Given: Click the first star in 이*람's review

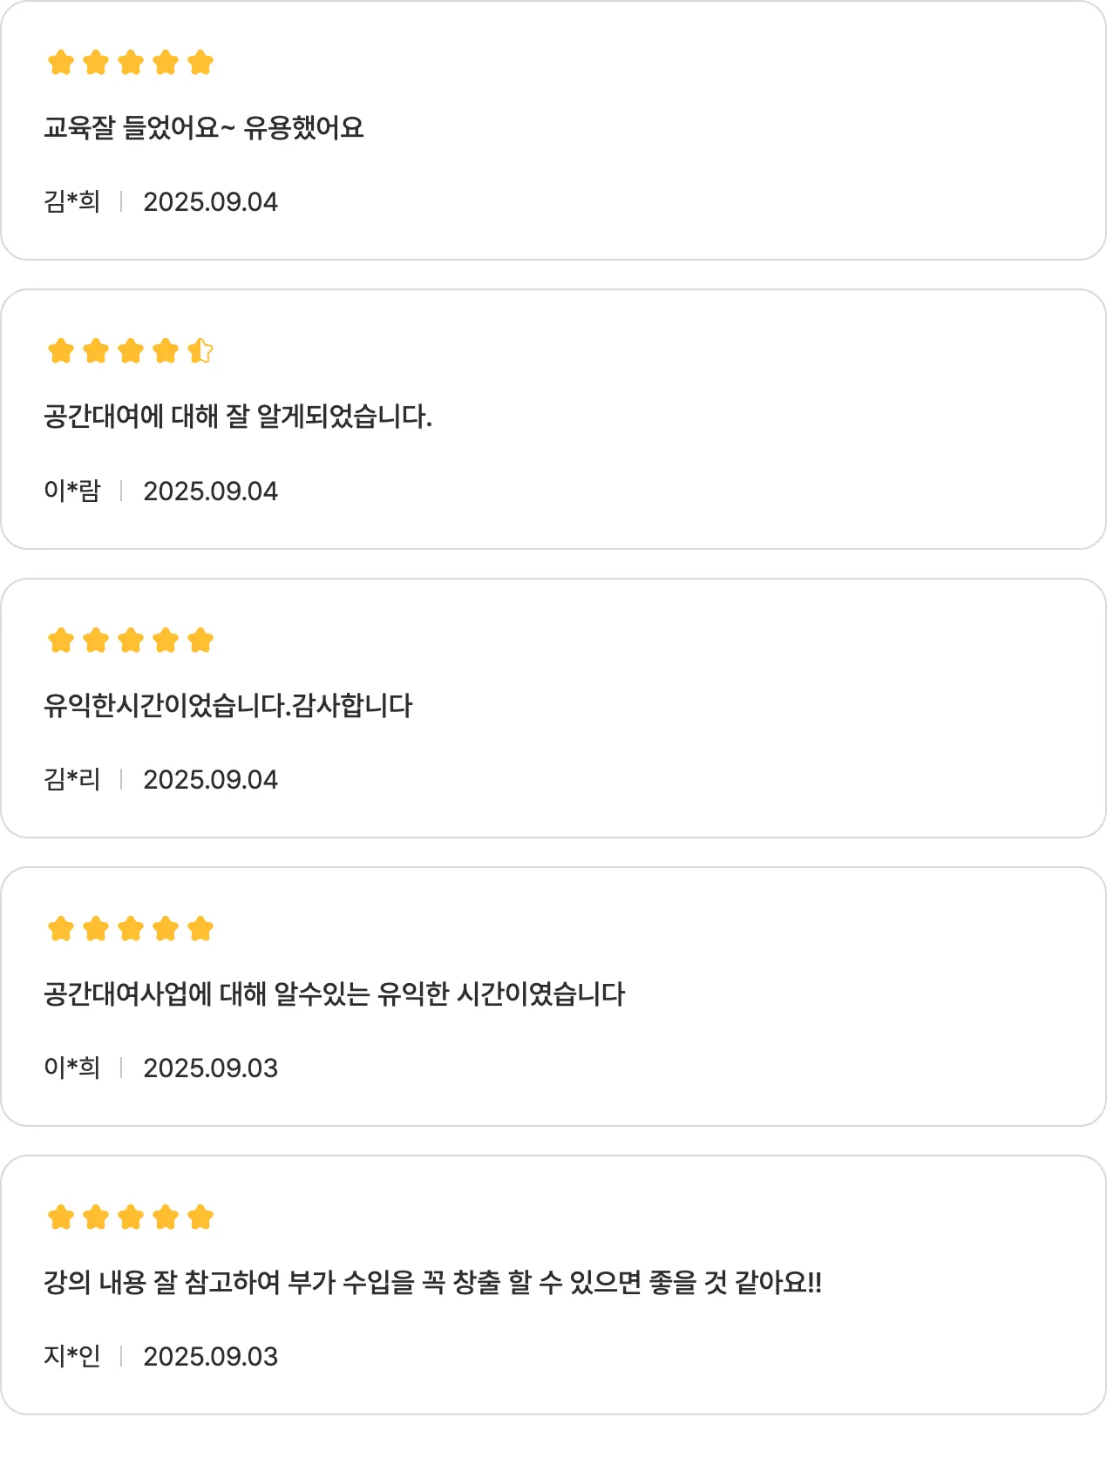Looking at the screenshot, I should (x=61, y=351).
